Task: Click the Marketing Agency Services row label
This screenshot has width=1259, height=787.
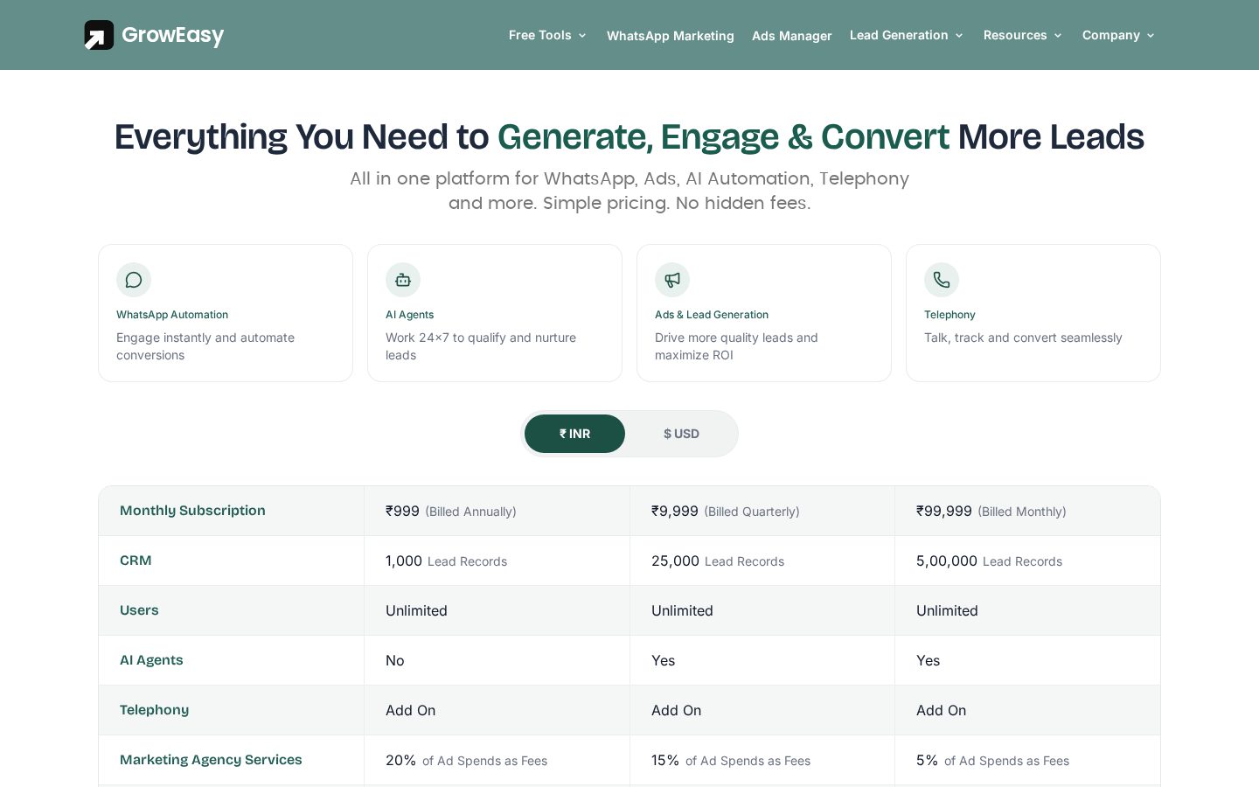Action: pyautogui.click(x=211, y=760)
